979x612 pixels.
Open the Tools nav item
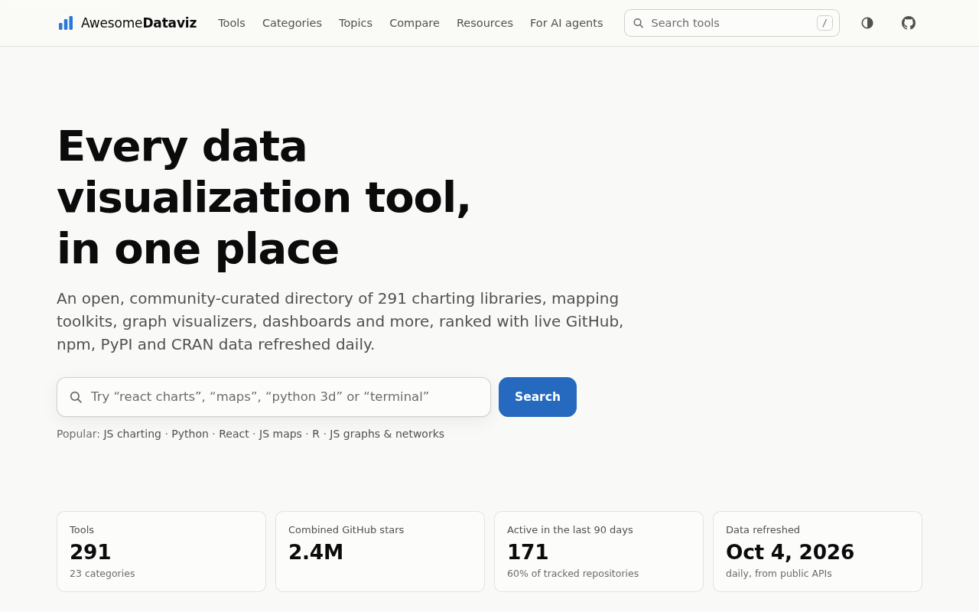click(x=232, y=23)
